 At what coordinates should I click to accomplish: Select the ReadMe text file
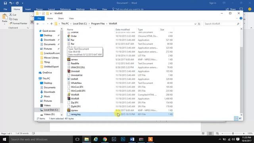pos(75,64)
